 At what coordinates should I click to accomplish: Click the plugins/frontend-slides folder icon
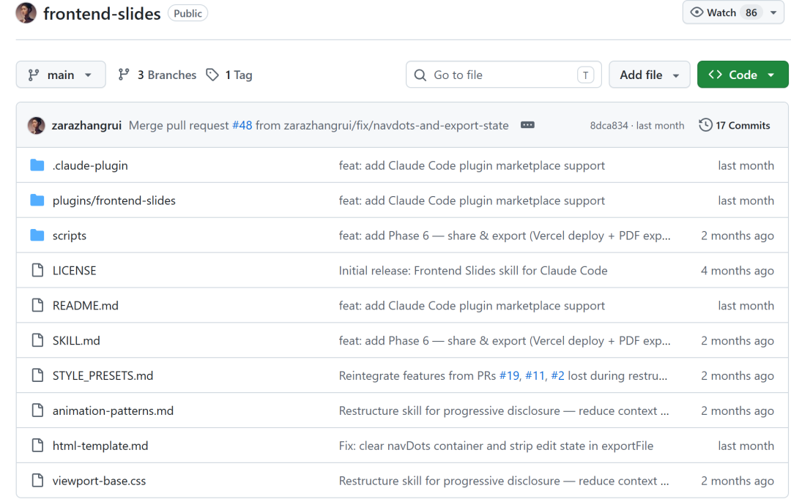click(37, 200)
